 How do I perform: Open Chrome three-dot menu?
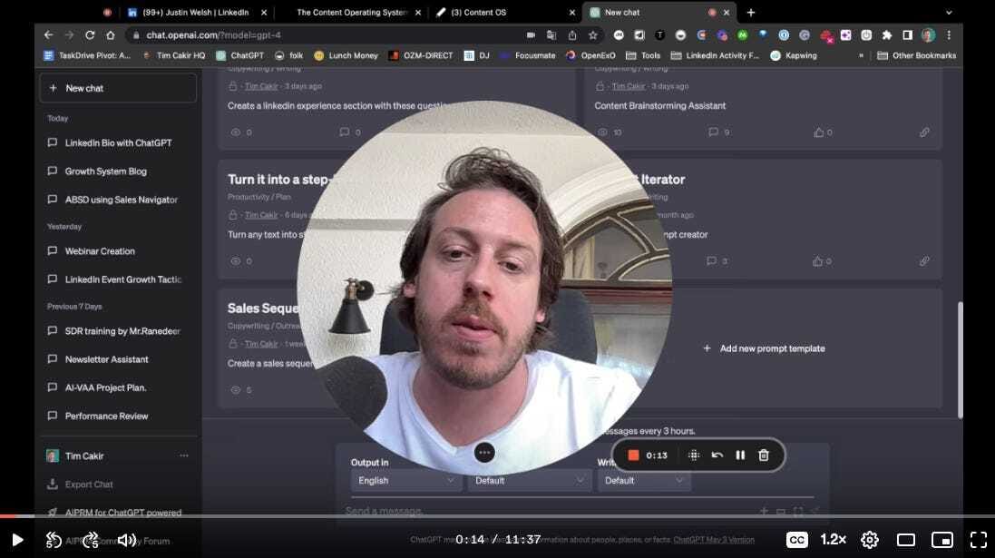(x=949, y=34)
